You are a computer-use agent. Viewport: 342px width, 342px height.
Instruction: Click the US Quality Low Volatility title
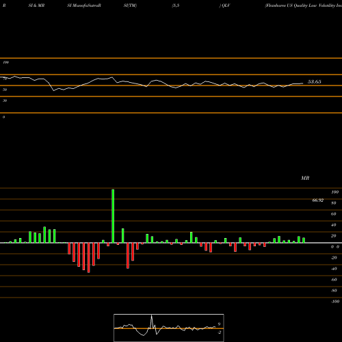(x=304, y=5)
